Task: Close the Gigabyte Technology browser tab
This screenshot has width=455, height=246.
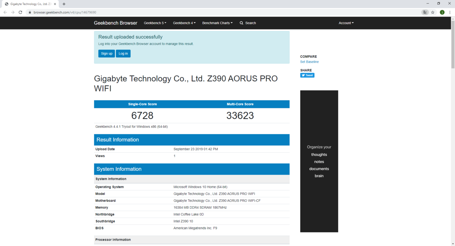Action: [55, 4]
